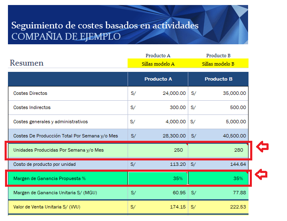
Task: Select Valor de Venta Unitaria value 174.15
Action: tap(158, 207)
